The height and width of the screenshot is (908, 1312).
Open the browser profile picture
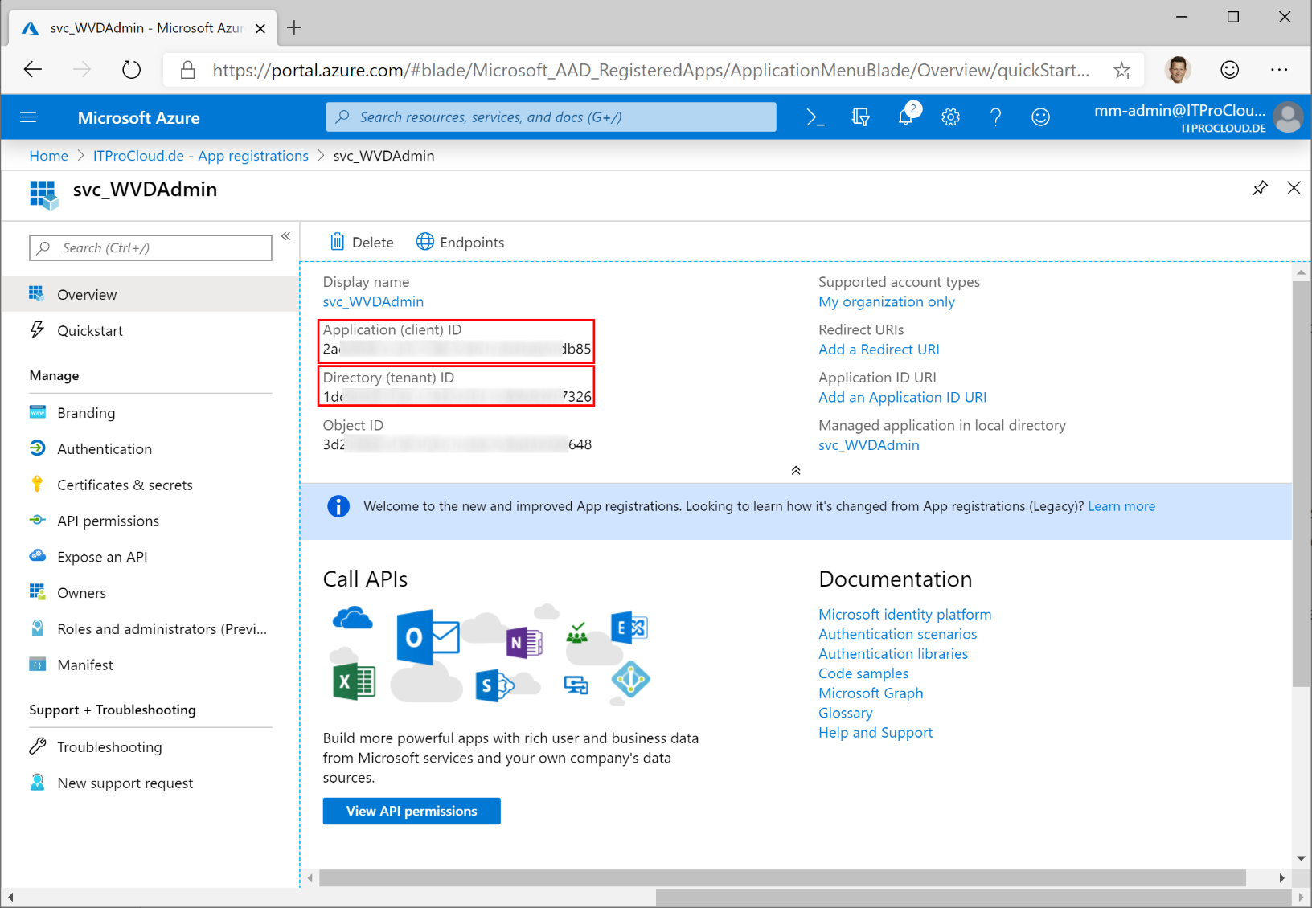click(1179, 70)
